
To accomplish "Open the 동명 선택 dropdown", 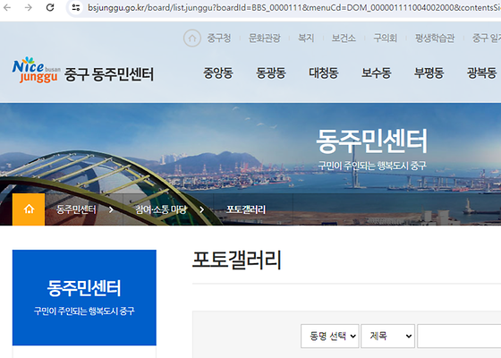I will pos(330,336).
